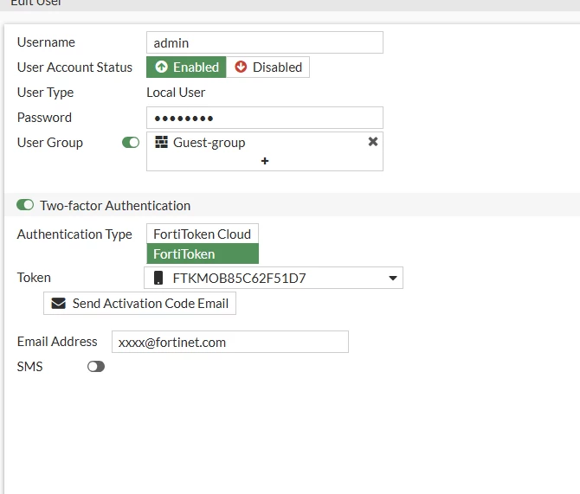Set account status to Disabled
The height and width of the screenshot is (494, 580).
(x=267, y=67)
